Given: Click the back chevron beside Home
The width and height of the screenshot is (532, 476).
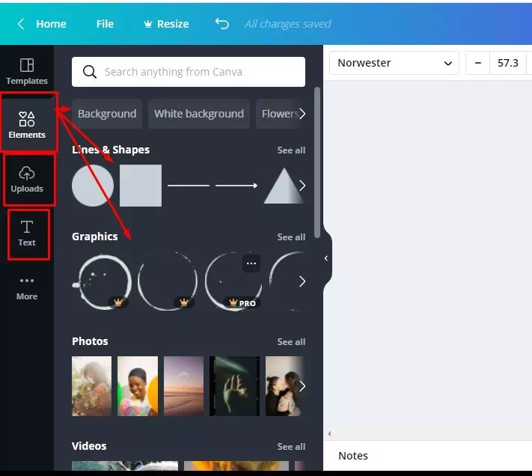Looking at the screenshot, I should 21,24.
